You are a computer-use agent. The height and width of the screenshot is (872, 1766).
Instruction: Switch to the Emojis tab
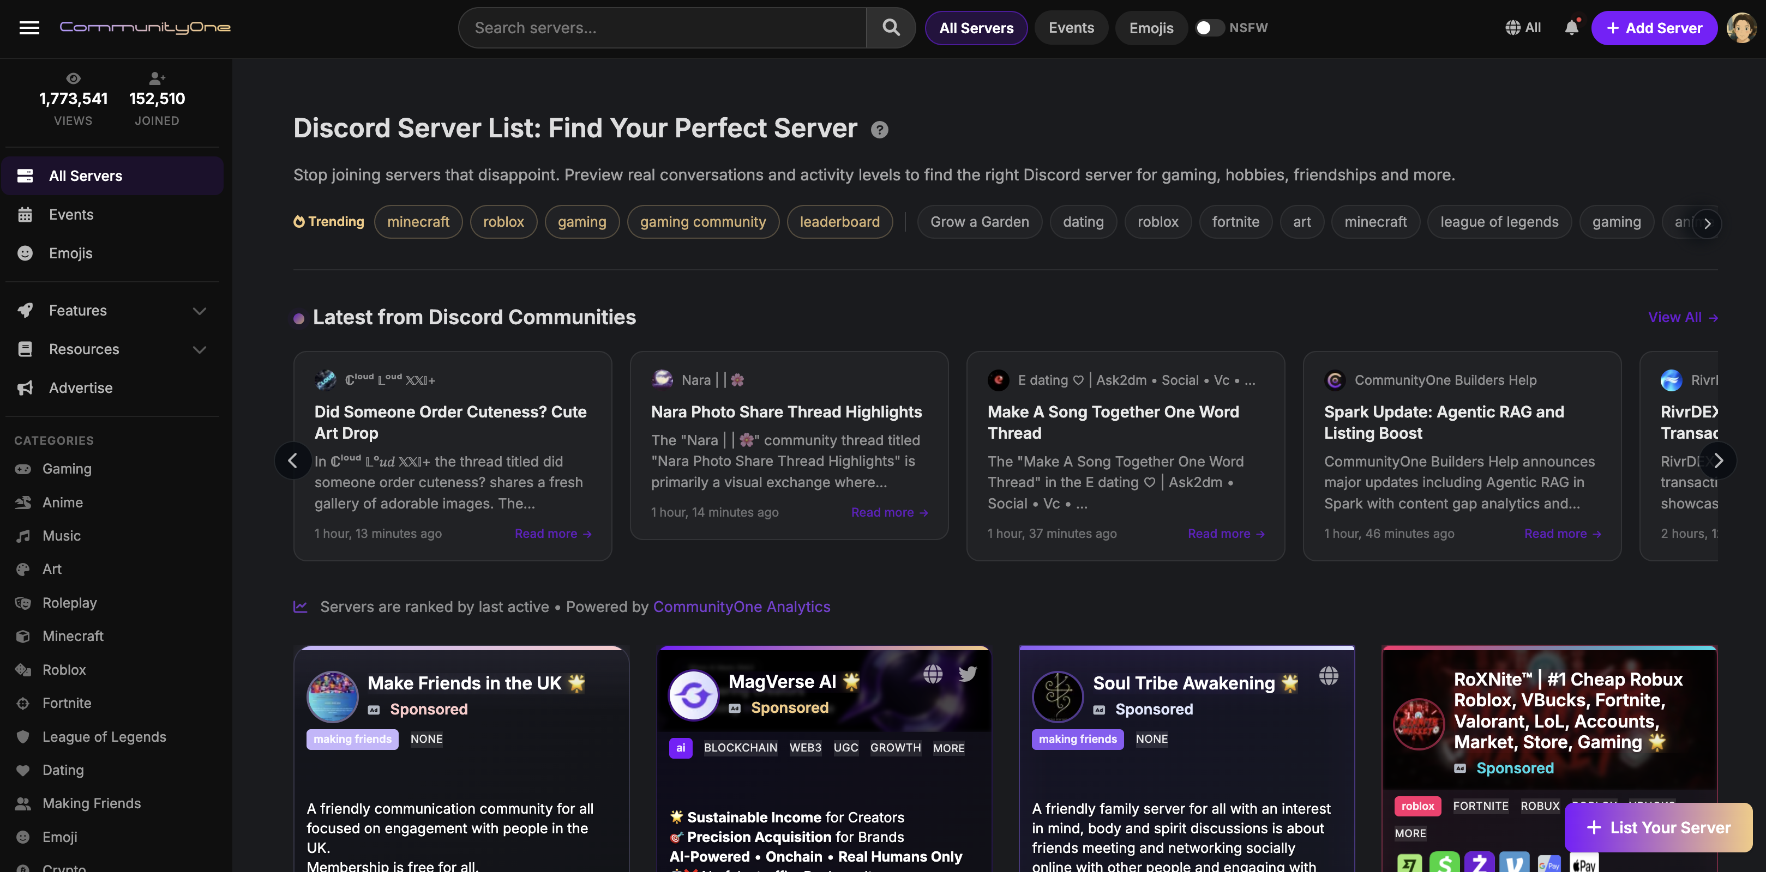coord(1151,27)
